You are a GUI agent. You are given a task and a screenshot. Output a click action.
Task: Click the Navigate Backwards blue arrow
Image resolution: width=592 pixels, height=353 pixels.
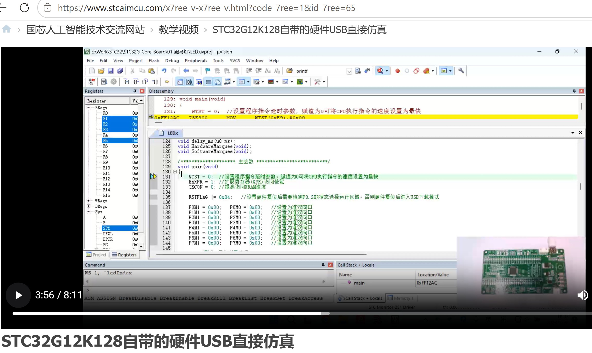186,71
